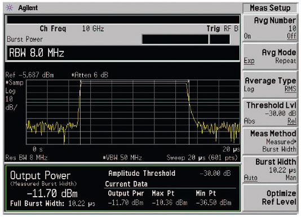Click the Atten 6 dB annotation
This screenshot has width=301, height=217.
(x=90, y=75)
